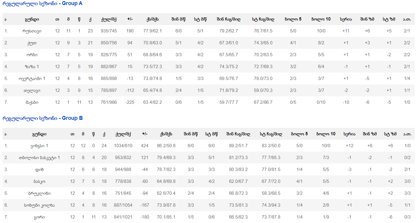The image size is (420, 223).
Task: Click Group A's გუნდი column header
Action: pyautogui.click(x=32, y=19)
